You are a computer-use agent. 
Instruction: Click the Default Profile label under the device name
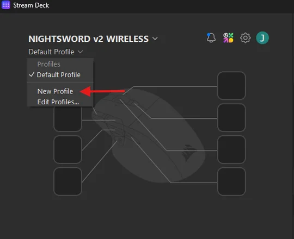pyautogui.click(x=51, y=52)
